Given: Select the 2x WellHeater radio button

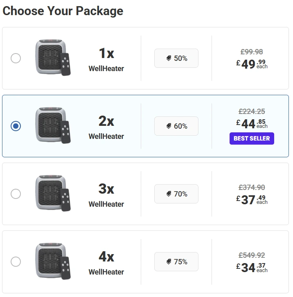Looking at the screenshot, I should coord(16,126).
